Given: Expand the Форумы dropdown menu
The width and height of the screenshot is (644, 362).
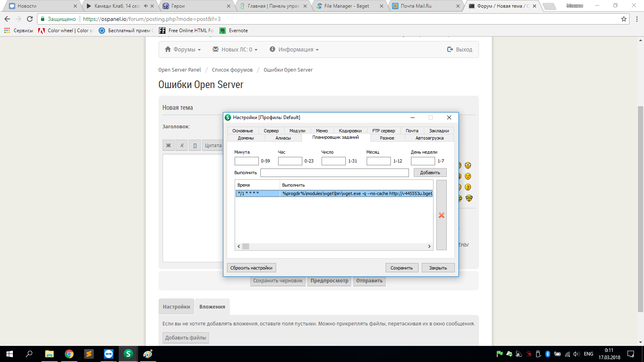Looking at the screenshot, I should point(183,49).
